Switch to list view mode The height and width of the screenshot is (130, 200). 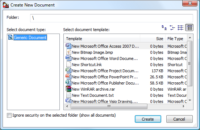pyautogui.click(x=180, y=27)
